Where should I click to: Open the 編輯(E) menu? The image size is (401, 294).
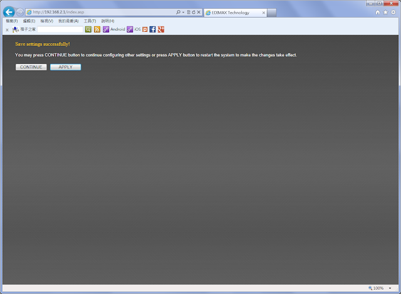[x=29, y=21]
